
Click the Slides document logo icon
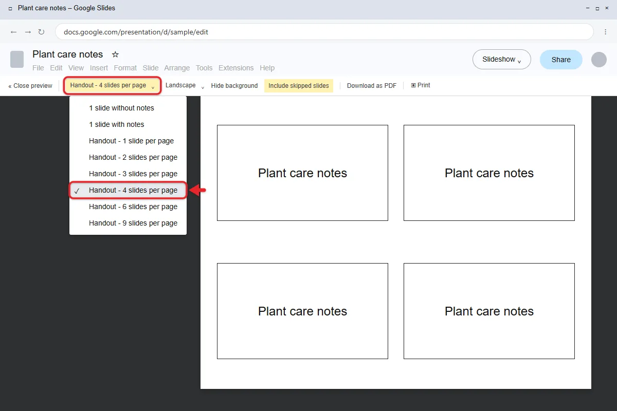[x=17, y=60]
